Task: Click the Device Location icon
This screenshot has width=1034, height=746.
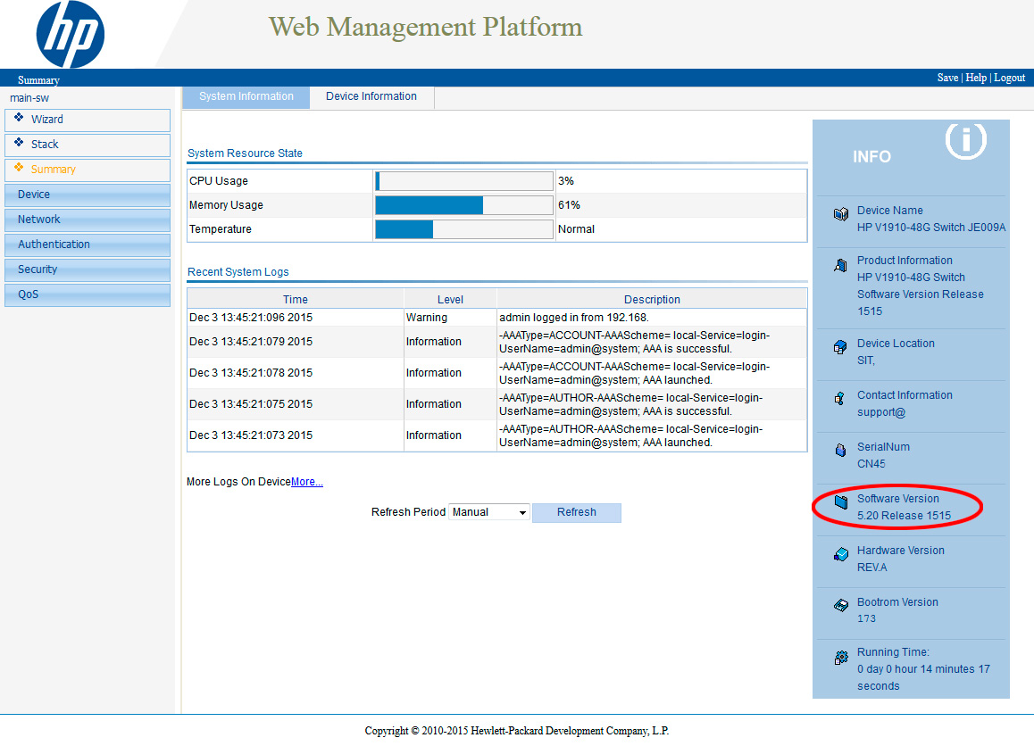Action: point(840,347)
